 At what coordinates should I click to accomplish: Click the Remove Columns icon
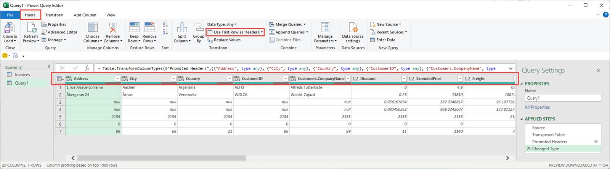(x=113, y=28)
